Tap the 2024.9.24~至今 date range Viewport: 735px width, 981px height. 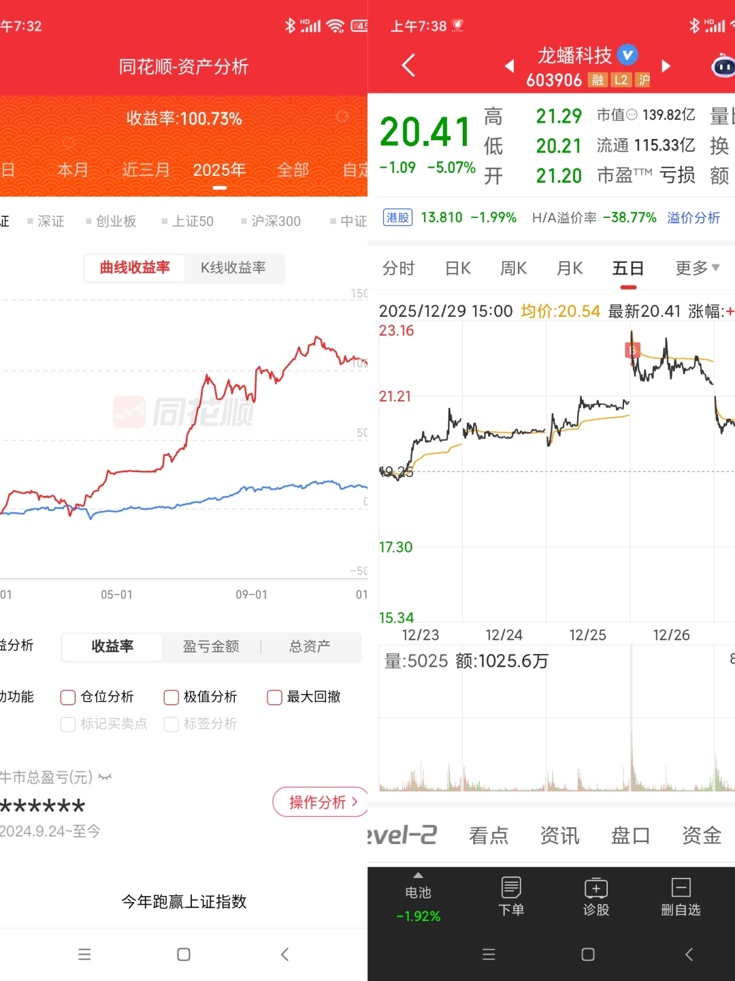(50, 831)
